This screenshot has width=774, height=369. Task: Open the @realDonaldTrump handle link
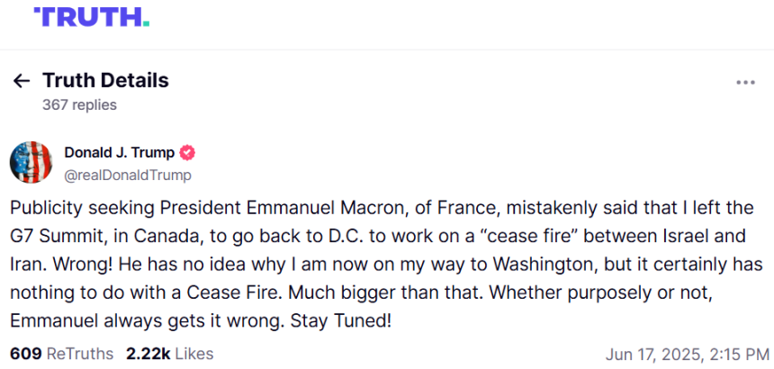pos(128,175)
